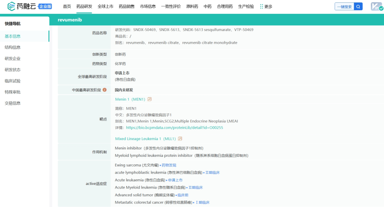This screenshot has height=207, width=384.
Task: Click the 企业版 badge
Action: click(x=45, y=6)
